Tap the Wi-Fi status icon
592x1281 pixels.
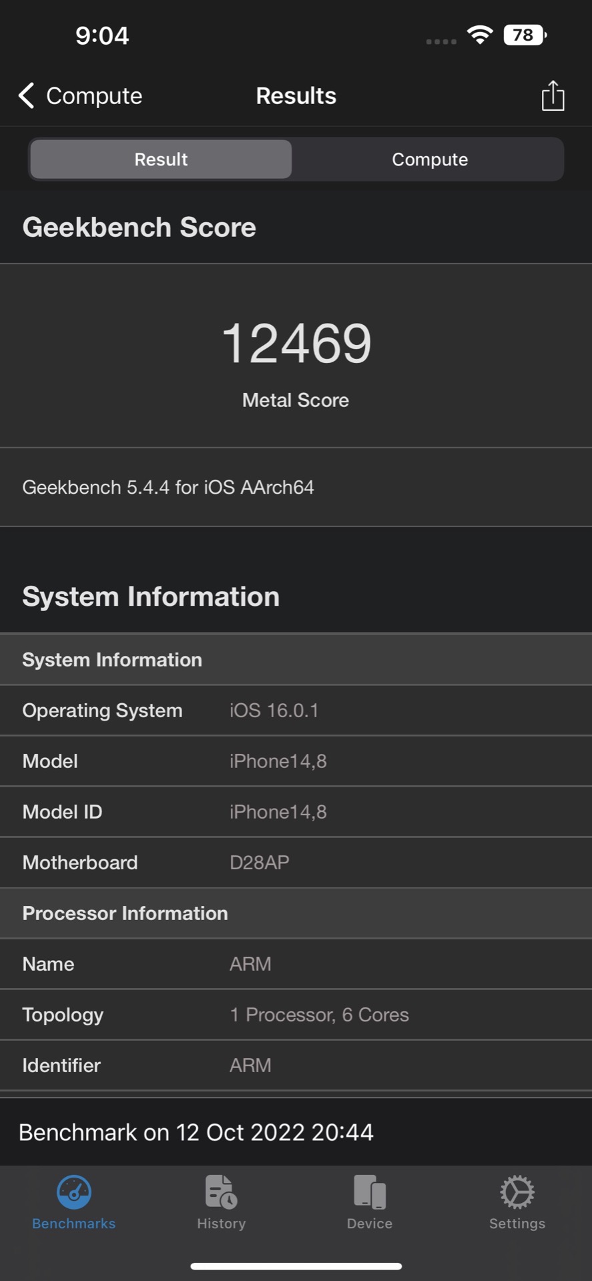[480, 35]
